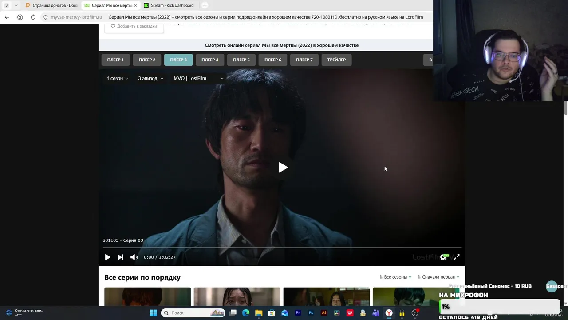Close the Сериал Мы все мертвы tab
Image resolution: width=568 pixels, height=320 pixels.
[x=135, y=5]
